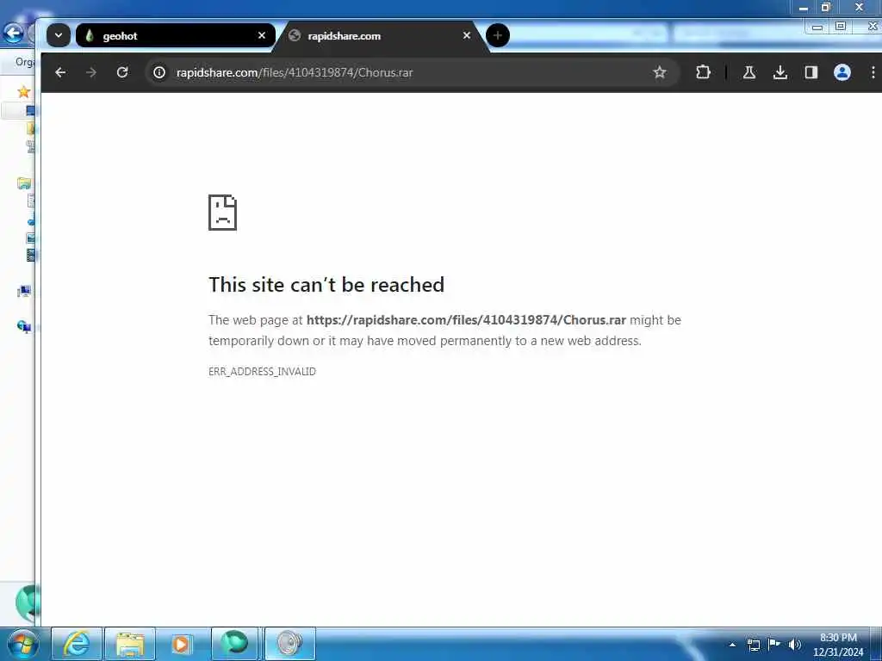882x661 pixels.
Task: Open the Extensions puzzle icon
Action: click(x=703, y=72)
